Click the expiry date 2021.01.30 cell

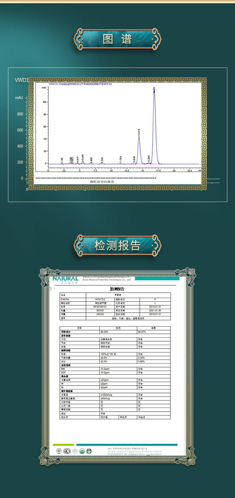click(155, 310)
